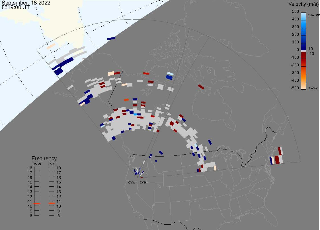Click the "cvw" frequency column header
Screen dimensions: 320x230
[x=37, y=164]
